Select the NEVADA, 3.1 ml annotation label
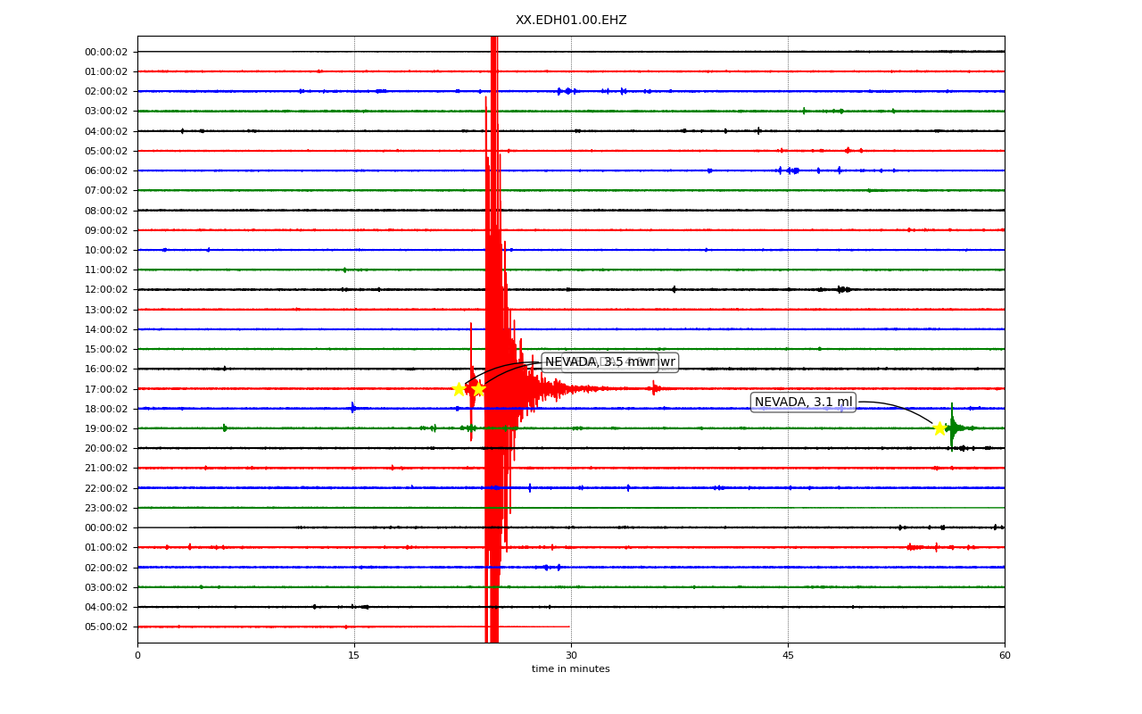 [804, 402]
